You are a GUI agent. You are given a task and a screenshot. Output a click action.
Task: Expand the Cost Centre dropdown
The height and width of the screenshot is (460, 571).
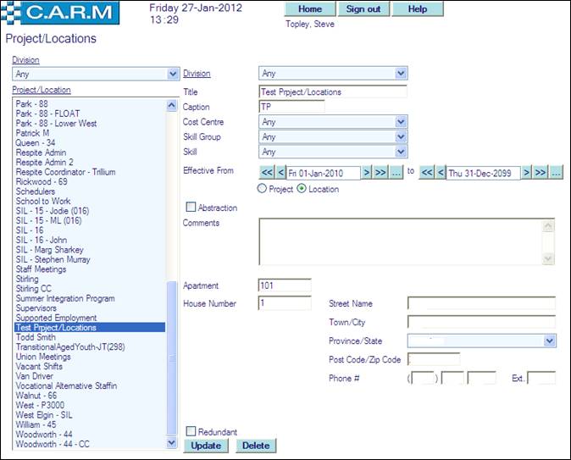click(402, 122)
